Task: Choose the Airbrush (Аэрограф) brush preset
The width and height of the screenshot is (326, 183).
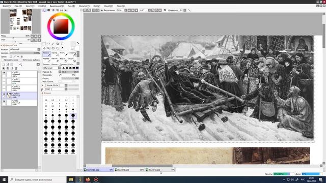Action: (55, 54)
